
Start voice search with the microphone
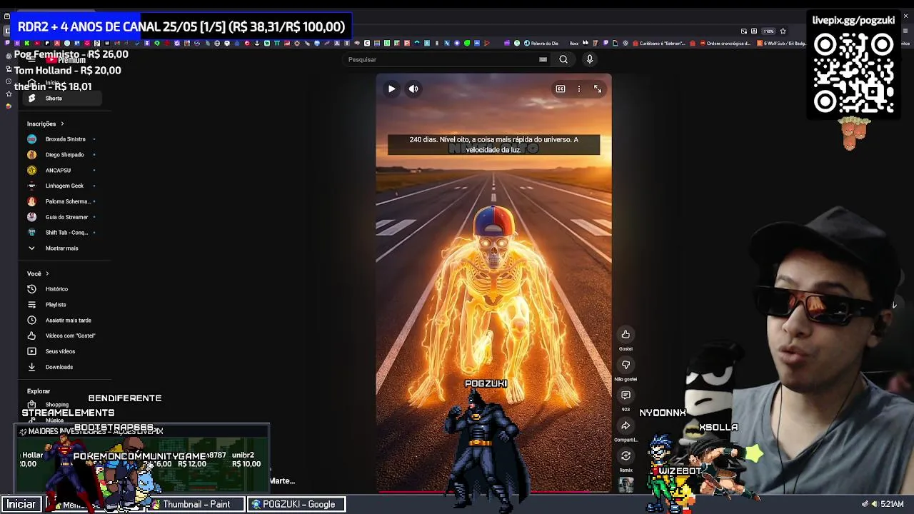click(x=590, y=59)
